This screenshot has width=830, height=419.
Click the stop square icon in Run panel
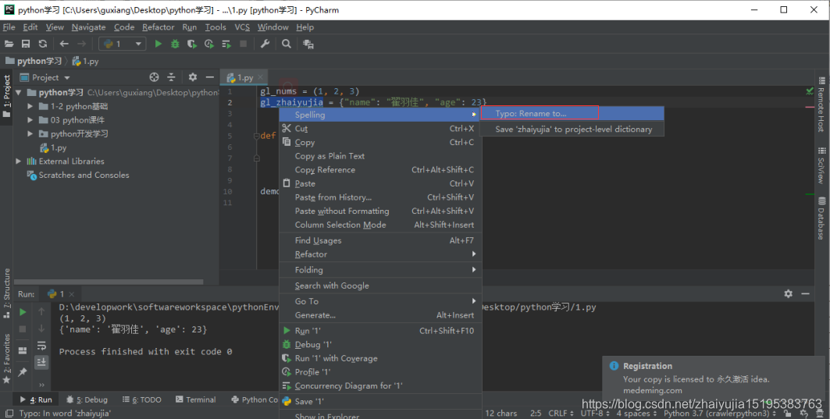click(x=23, y=329)
